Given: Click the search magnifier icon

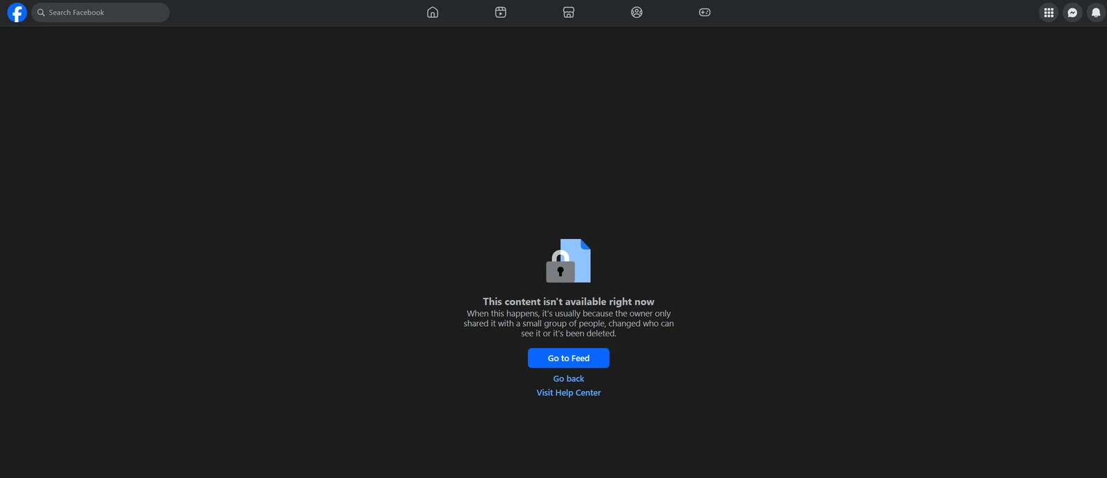Looking at the screenshot, I should click(41, 12).
